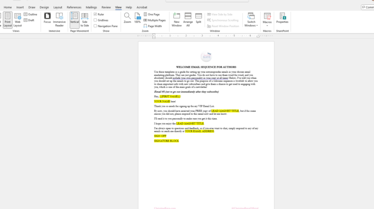Click the Comments button
374x209 pixels.
368,7
